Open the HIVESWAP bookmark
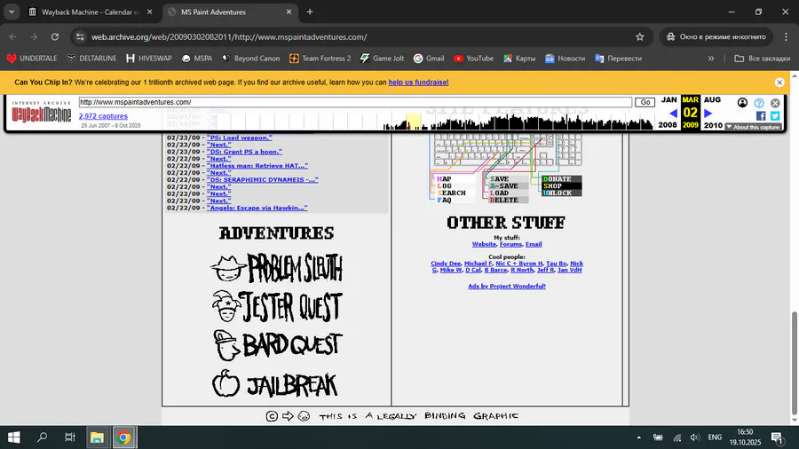 pyautogui.click(x=149, y=59)
